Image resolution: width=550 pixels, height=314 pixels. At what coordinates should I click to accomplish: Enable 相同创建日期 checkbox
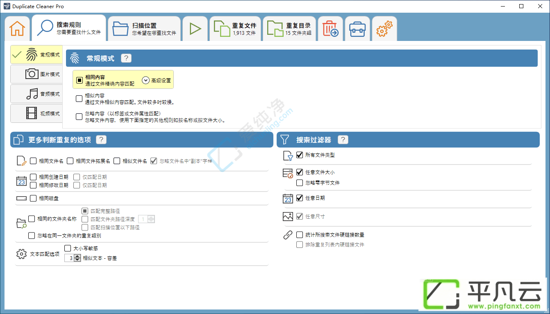tap(33, 177)
